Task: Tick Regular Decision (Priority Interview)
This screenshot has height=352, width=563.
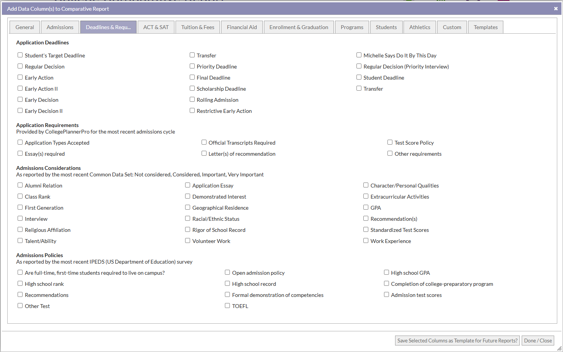Action: [x=359, y=66]
